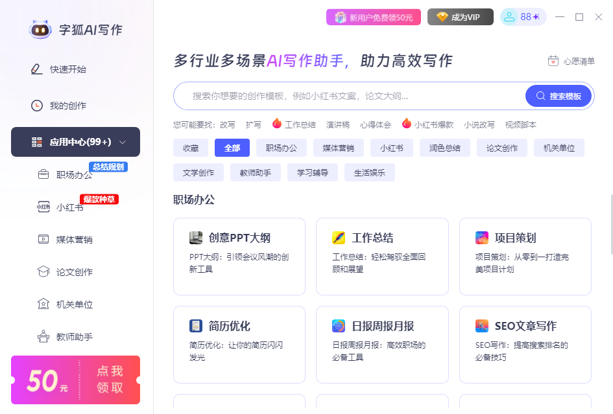Open 论文创作 in the sidebar
613x414 pixels.
tap(75, 271)
